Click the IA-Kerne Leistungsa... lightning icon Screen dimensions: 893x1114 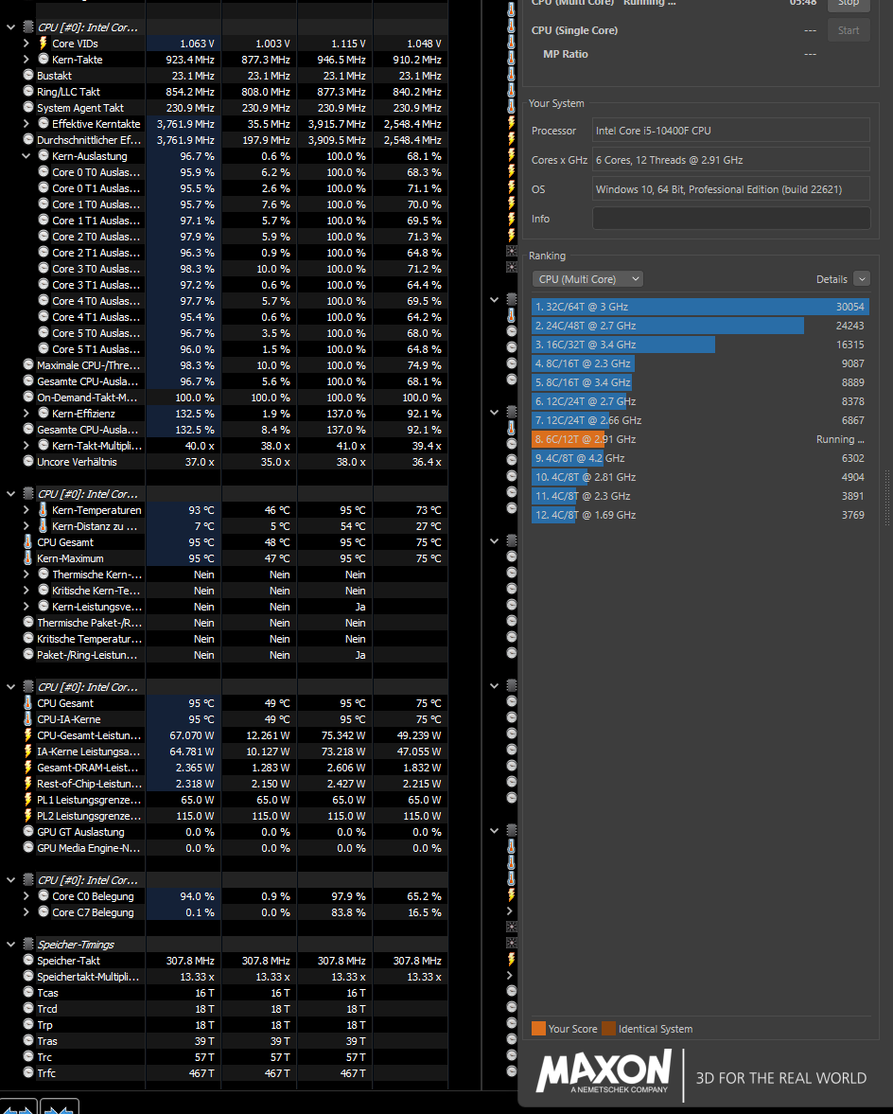[x=28, y=751]
